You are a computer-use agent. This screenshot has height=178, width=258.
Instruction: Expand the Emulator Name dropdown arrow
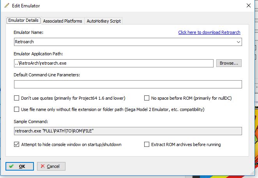click(x=238, y=42)
